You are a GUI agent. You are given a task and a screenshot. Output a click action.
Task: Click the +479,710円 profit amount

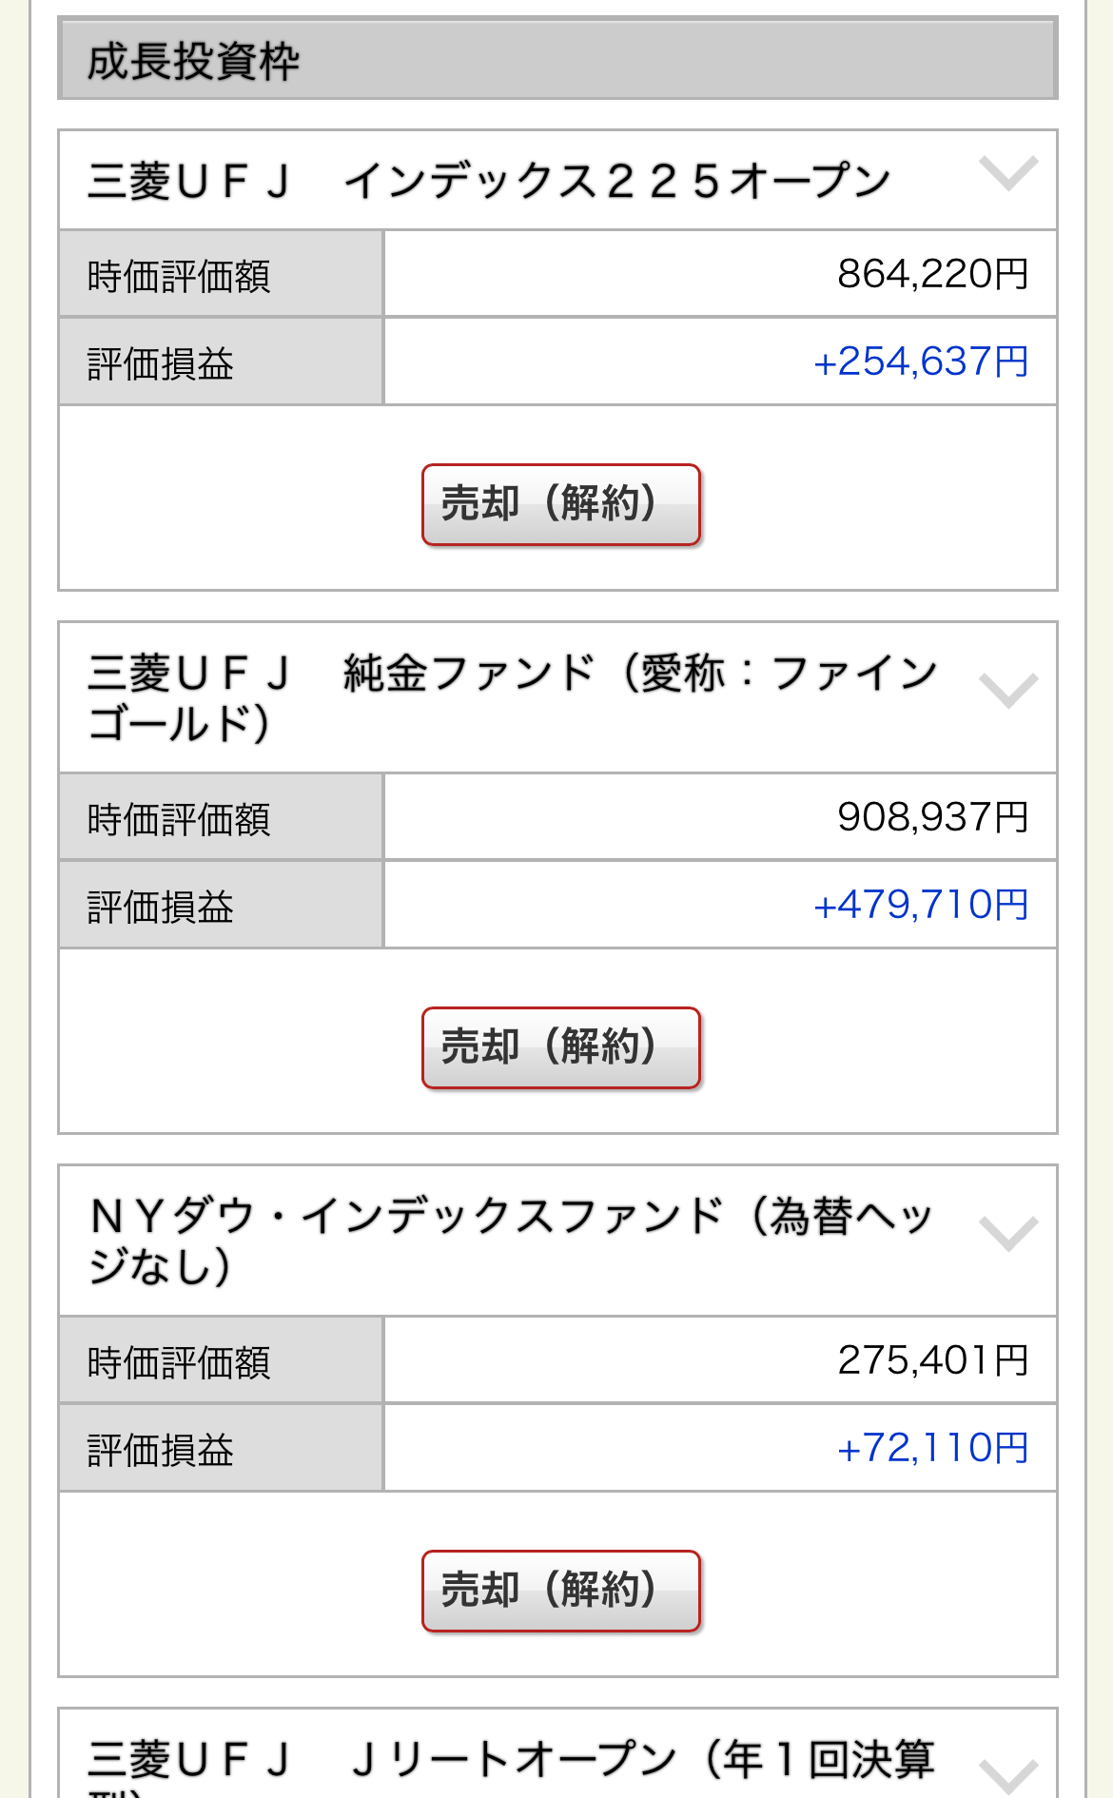point(921,905)
